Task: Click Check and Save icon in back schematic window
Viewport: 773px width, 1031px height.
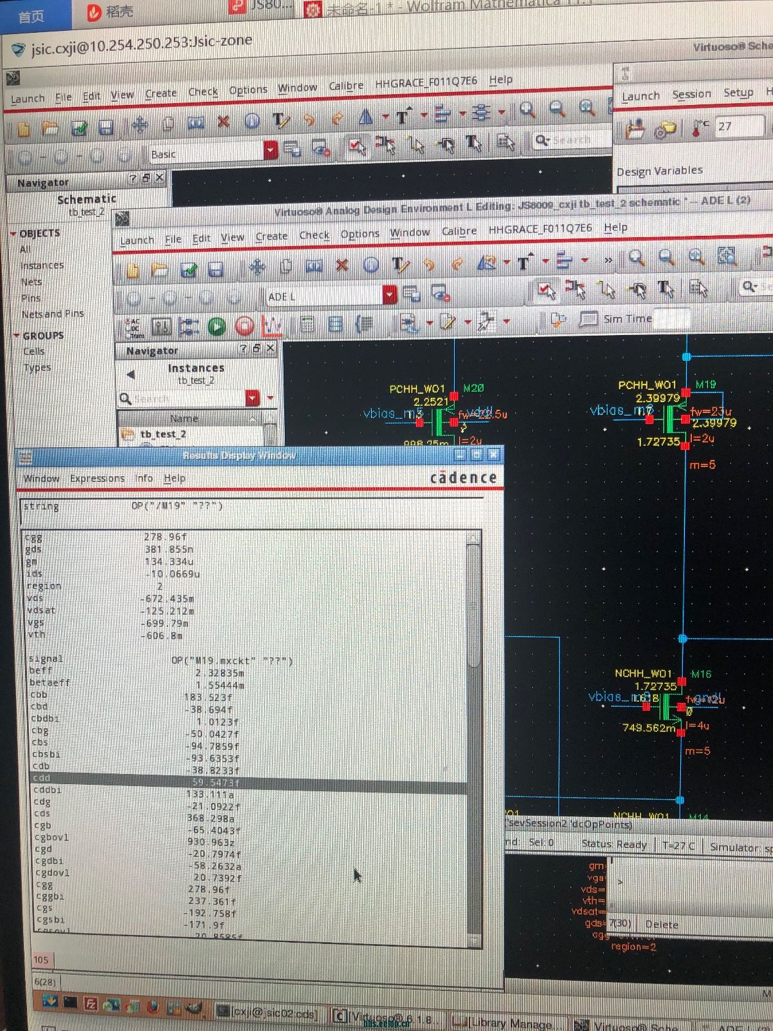Action: click(79, 128)
